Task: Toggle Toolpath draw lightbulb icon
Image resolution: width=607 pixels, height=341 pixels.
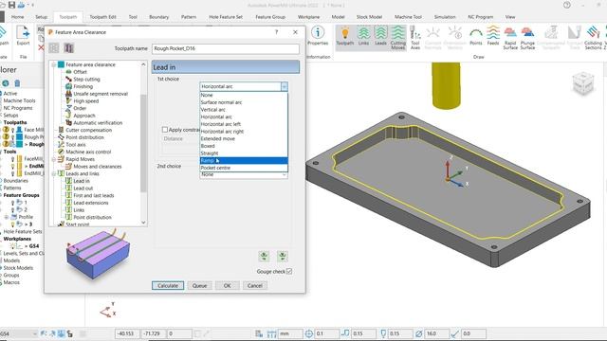Action: pos(345,36)
